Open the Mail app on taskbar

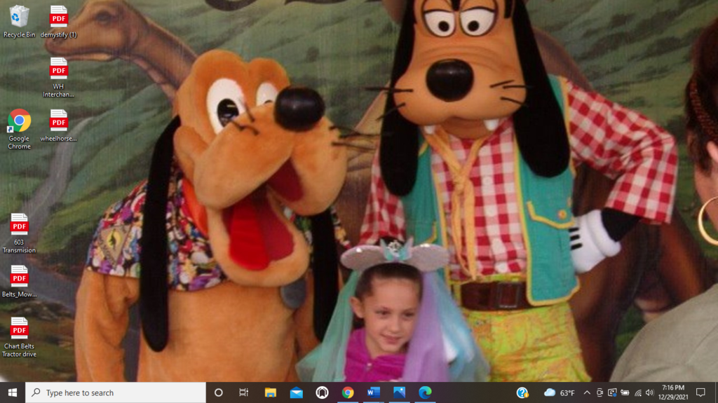297,392
